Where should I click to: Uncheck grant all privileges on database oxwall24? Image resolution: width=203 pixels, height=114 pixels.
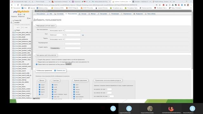point(37,64)
